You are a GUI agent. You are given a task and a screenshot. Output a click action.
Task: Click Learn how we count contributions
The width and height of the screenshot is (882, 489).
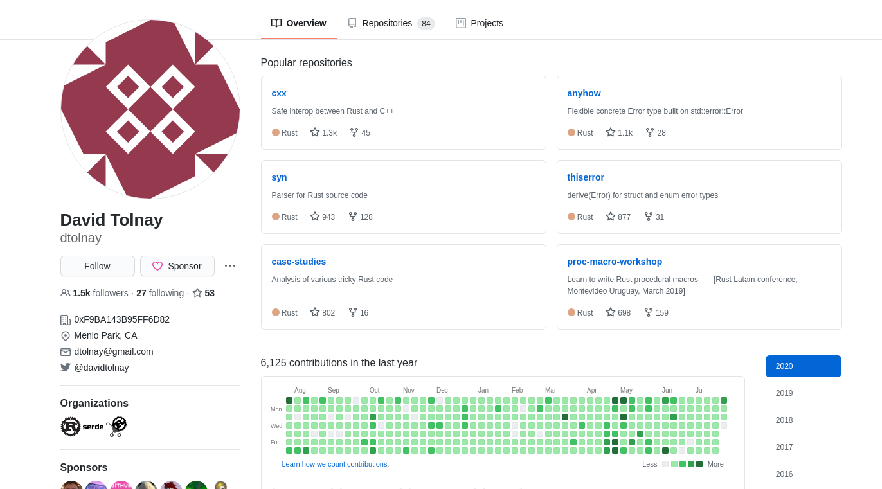(336, 464)
